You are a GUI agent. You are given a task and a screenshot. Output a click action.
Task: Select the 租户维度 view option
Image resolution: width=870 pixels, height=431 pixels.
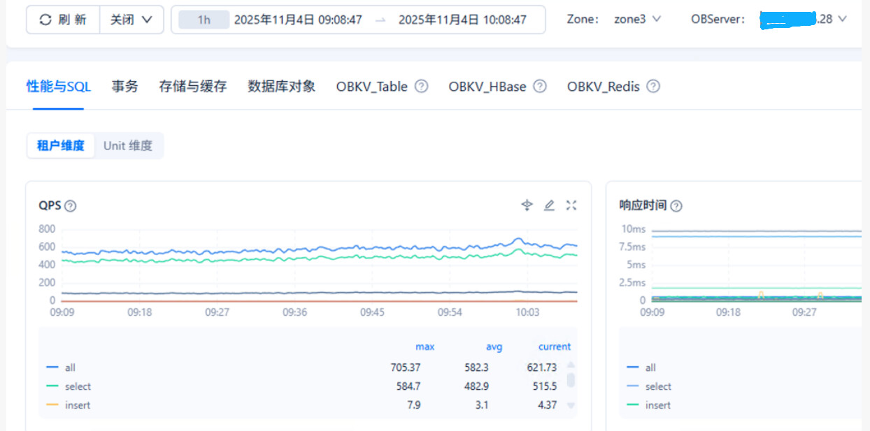[61, 146]
